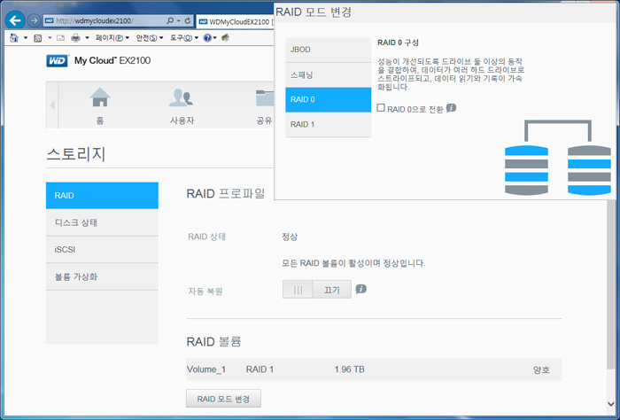
Task: Refresh the page with reload icon
Action: tap(188, 20)
